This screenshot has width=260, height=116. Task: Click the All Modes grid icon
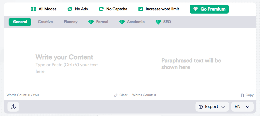click(34, 9)
